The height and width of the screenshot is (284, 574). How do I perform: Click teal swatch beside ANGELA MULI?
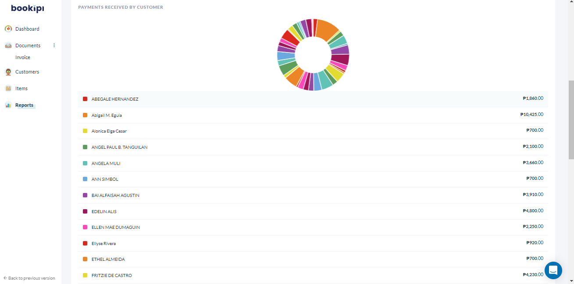(85, 163)
